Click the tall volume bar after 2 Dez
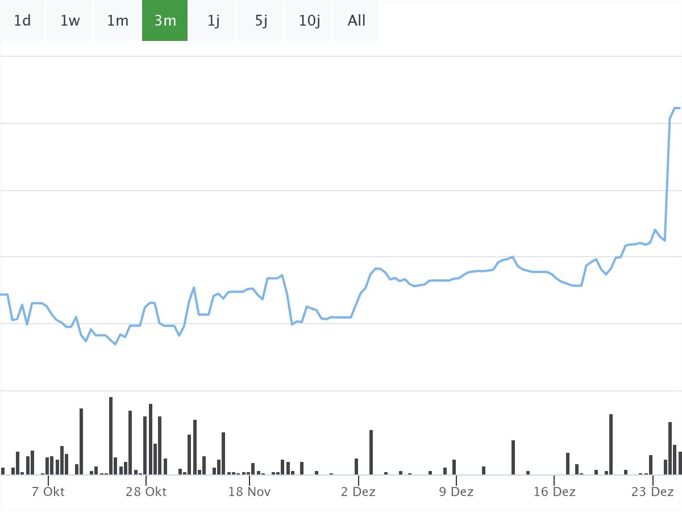The width and height of the screenshot is (682, 512). point(371,452)
